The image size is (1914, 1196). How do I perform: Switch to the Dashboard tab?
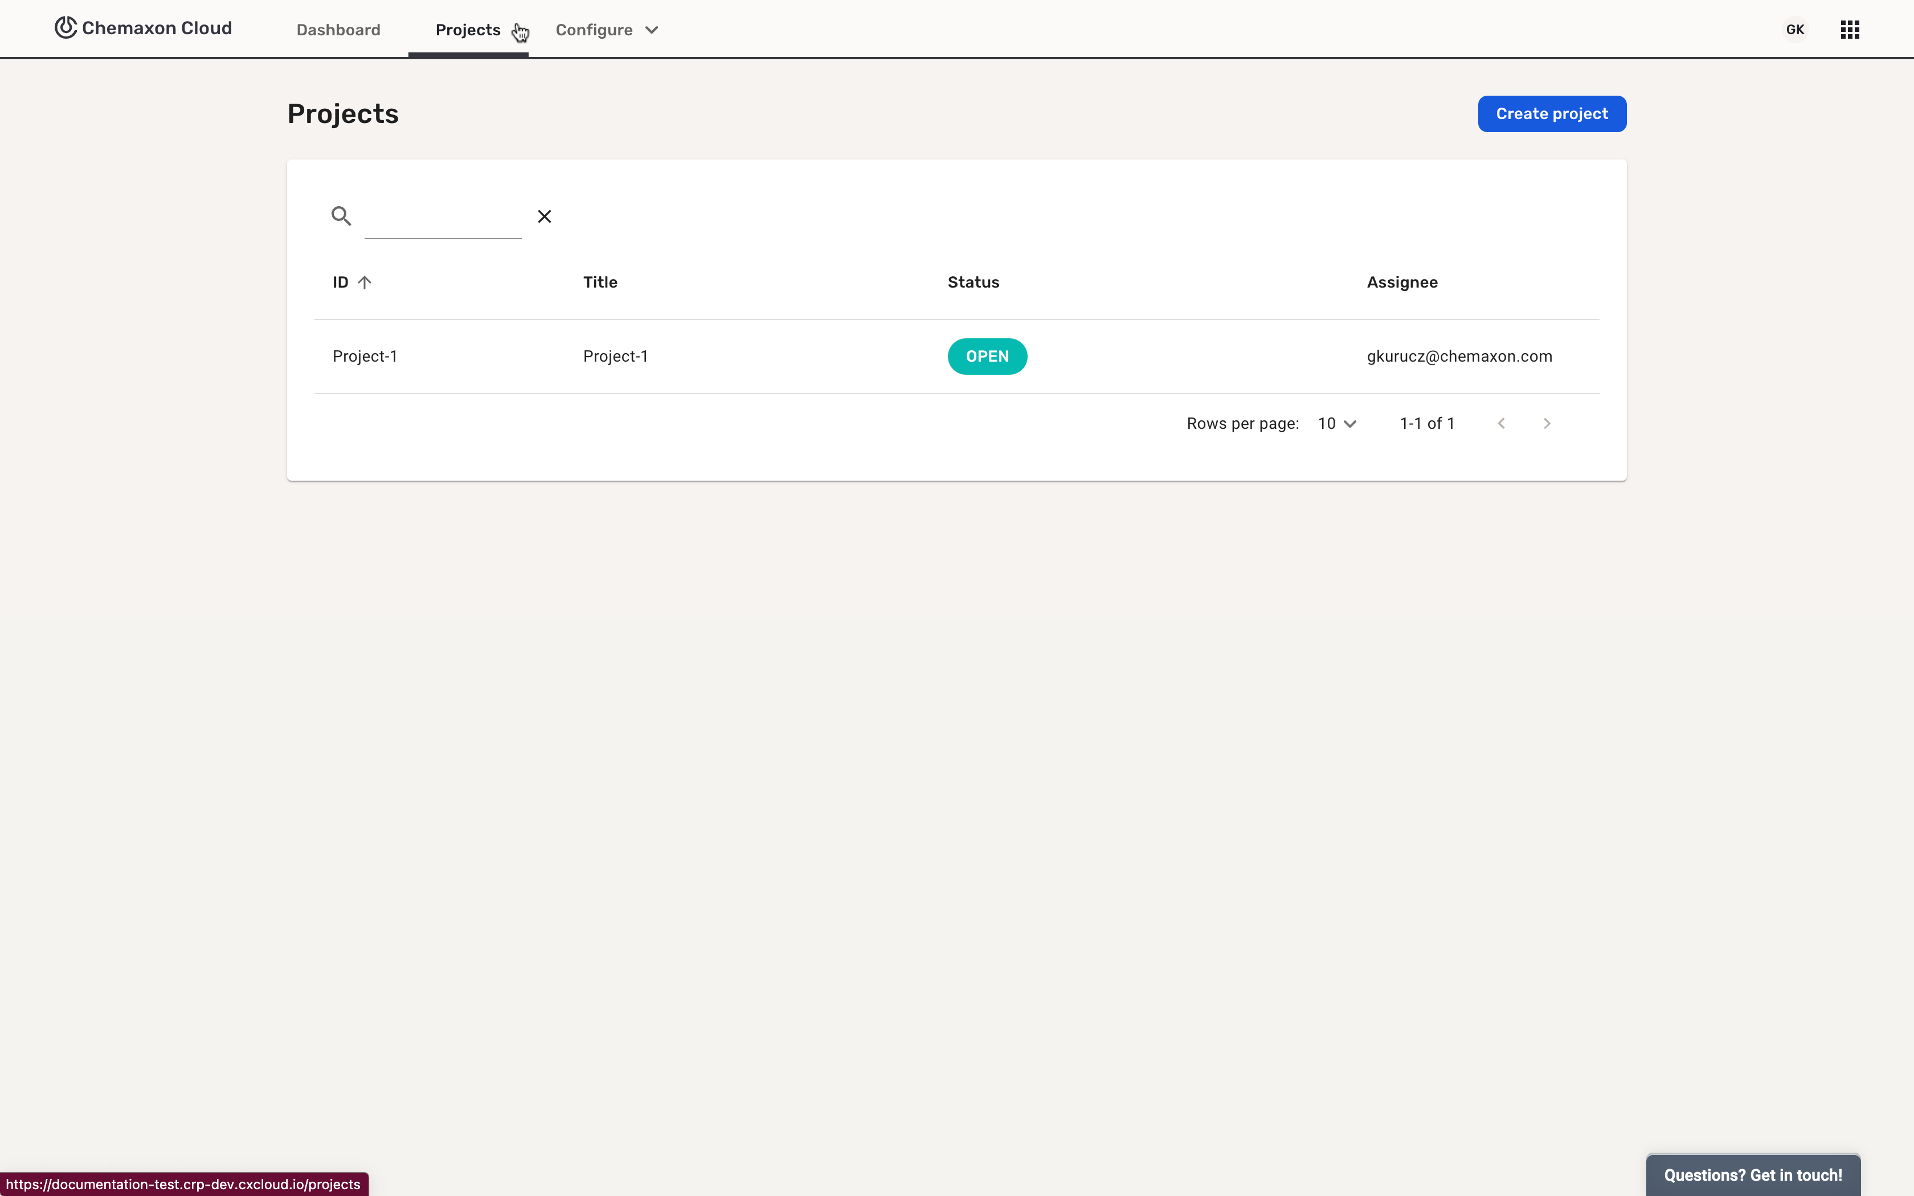pos(338,30)
